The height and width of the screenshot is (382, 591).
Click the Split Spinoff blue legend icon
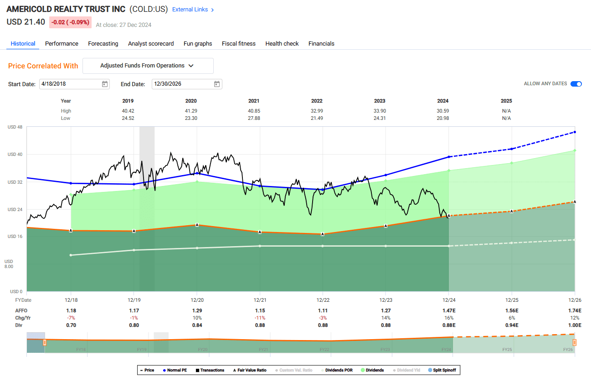[430, 370]
